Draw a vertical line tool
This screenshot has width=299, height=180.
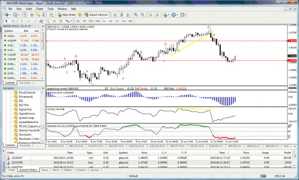coord(22,21)
